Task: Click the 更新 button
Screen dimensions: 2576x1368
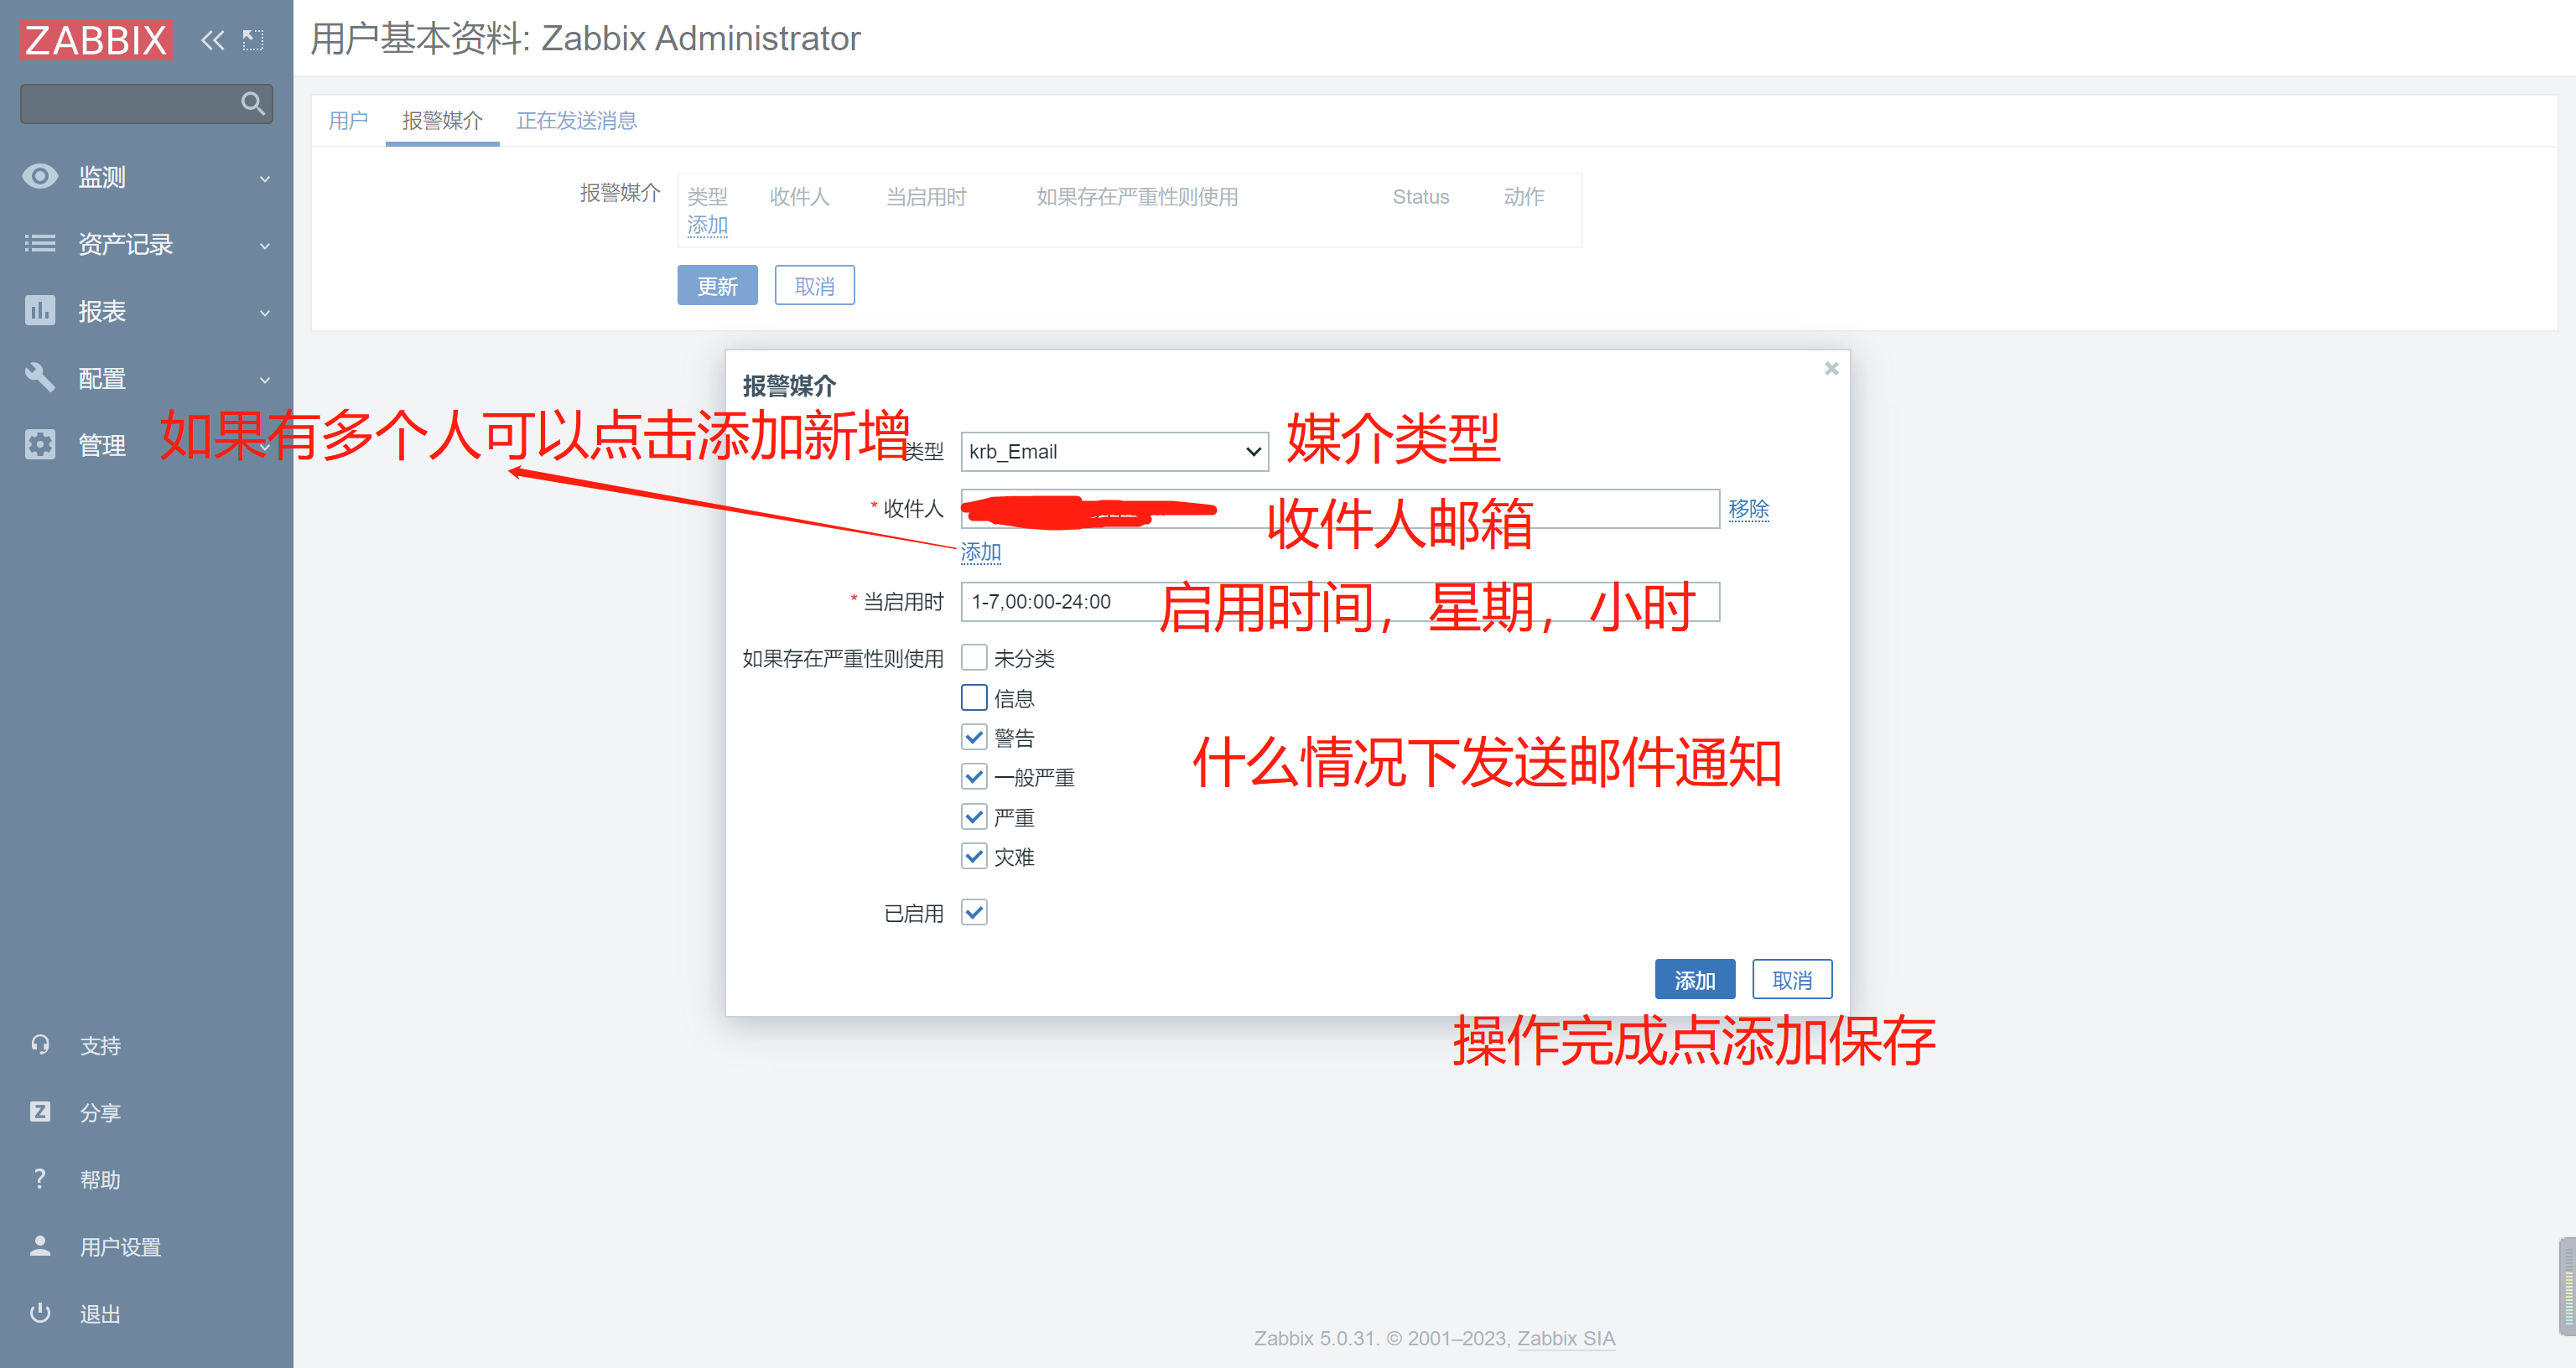Action: [x=717, y=286]
